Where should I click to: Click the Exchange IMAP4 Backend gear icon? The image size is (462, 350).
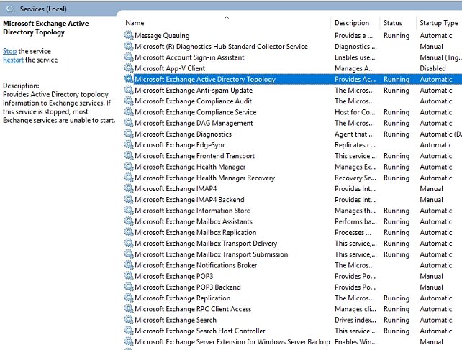(129, 199)
